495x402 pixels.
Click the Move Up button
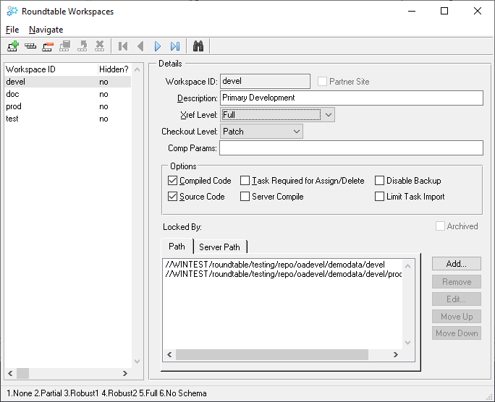pos(457,316)
